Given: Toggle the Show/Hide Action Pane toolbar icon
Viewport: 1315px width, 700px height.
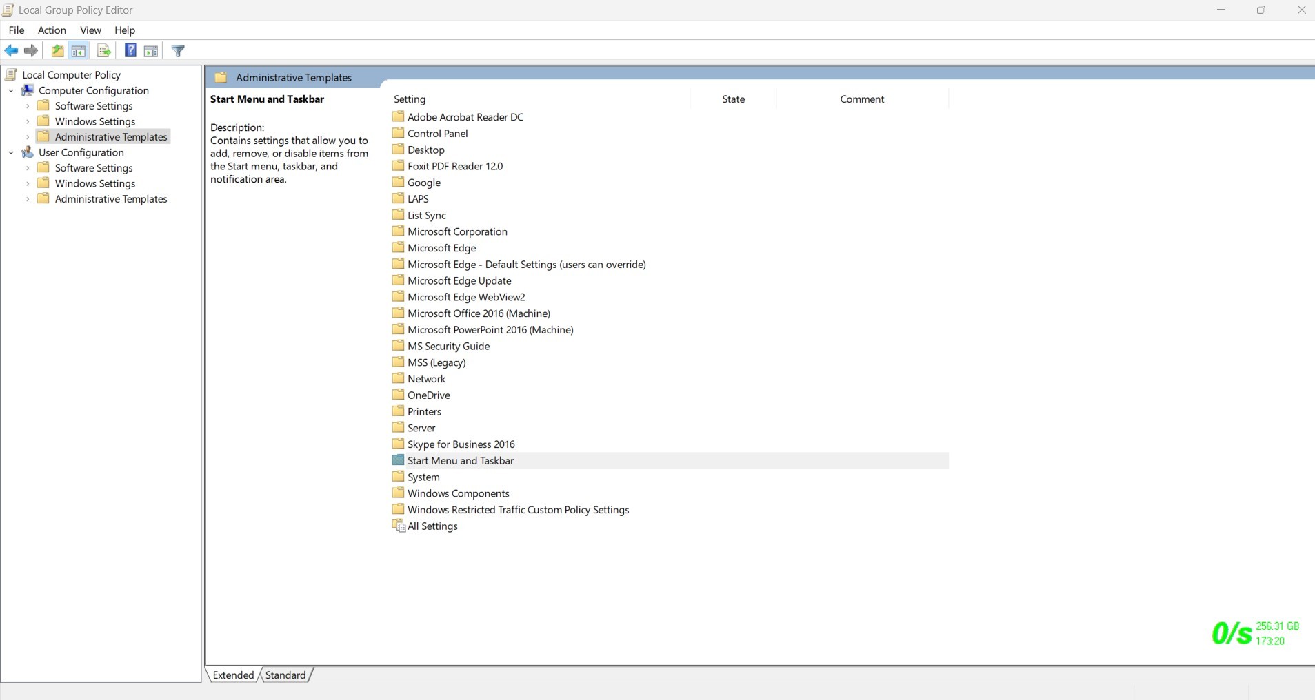Looking at the screenshot, I should (x=151, y=50).
